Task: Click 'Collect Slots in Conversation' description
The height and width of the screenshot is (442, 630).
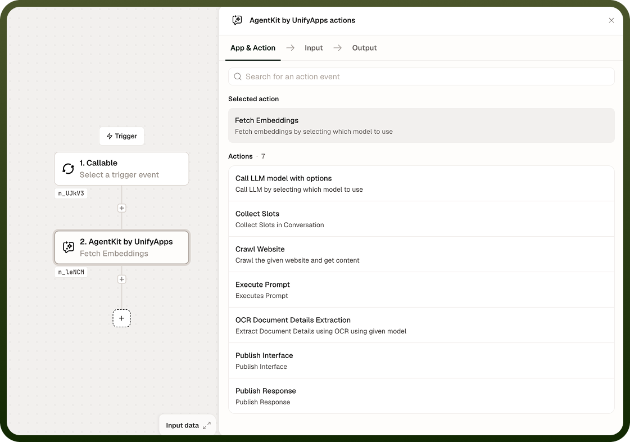Action: [x=280, y=225]
